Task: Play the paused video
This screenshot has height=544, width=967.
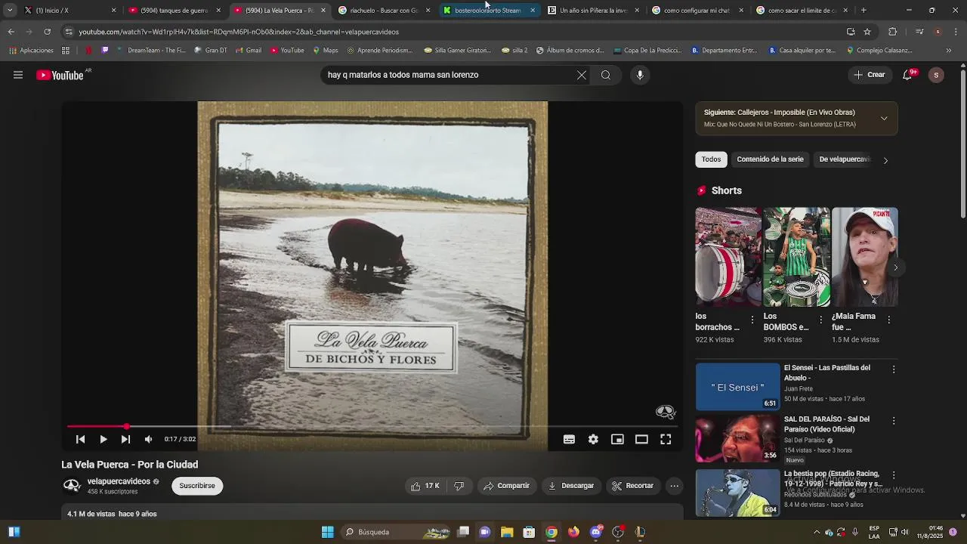Action: pos(103,439)
